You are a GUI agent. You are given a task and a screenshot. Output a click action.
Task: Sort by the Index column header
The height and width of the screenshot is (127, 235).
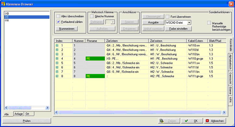coord(64,41)
